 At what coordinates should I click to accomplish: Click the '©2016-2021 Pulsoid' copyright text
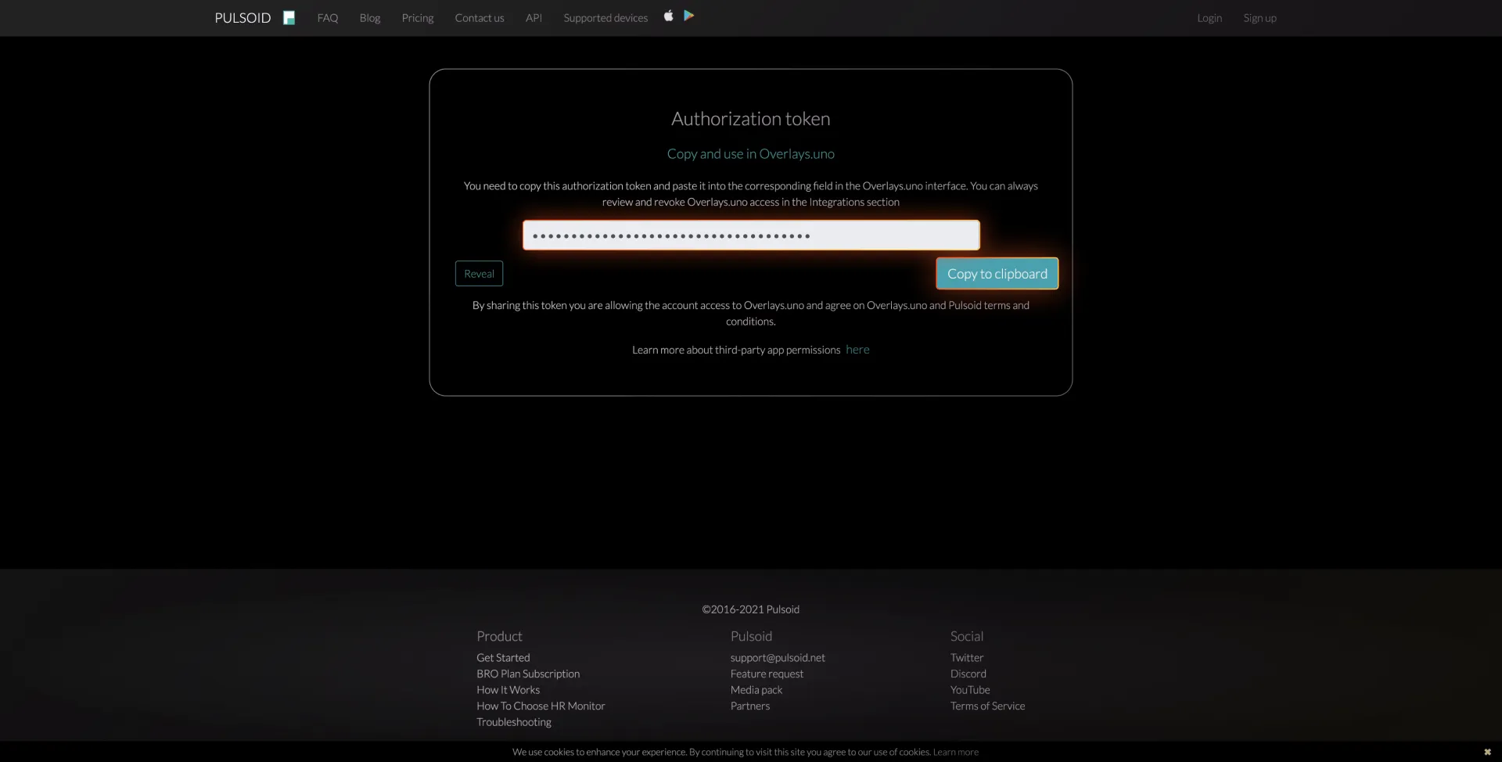[751, 609]
